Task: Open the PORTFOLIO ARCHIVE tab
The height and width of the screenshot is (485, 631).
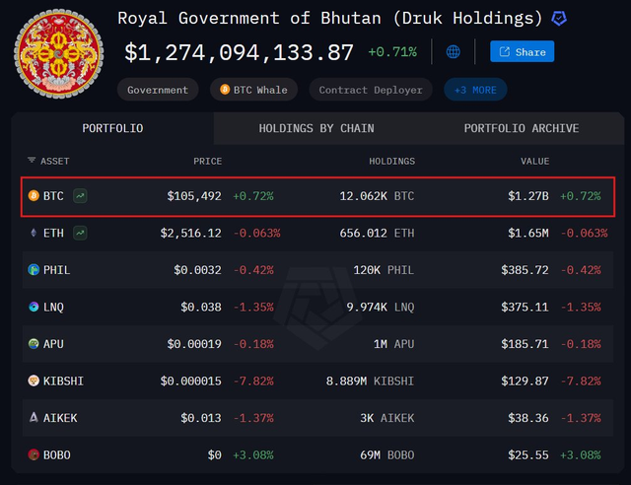Action: click(x=522, y=128)
